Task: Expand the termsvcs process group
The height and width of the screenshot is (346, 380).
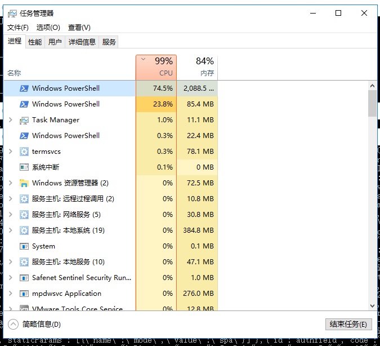Action: pos(11,152)
